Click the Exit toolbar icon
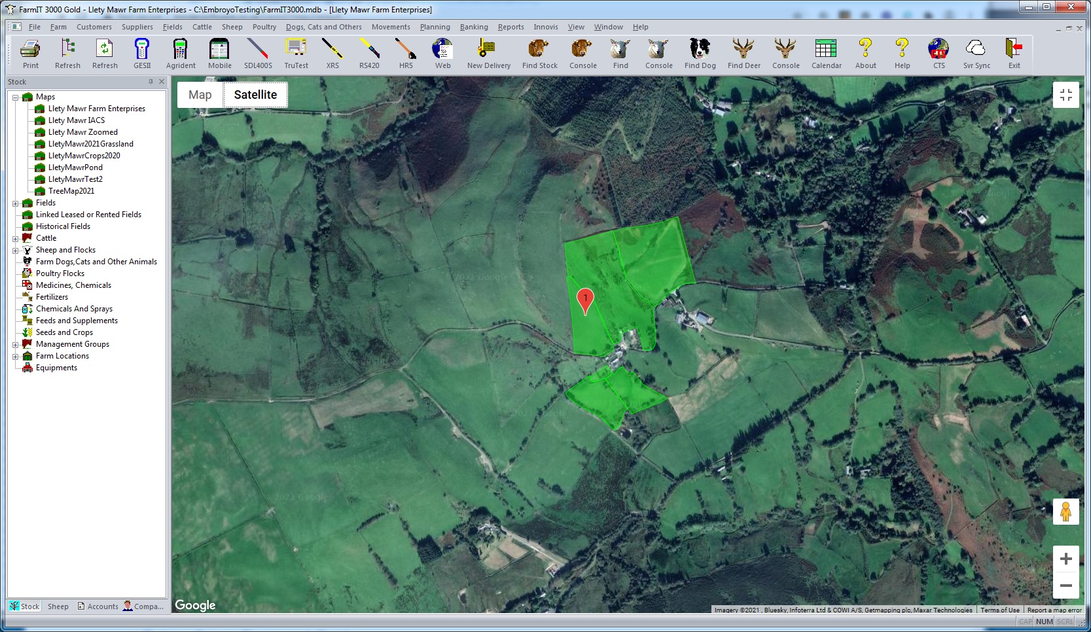Screen dimensions: 1091x632 1014,53
